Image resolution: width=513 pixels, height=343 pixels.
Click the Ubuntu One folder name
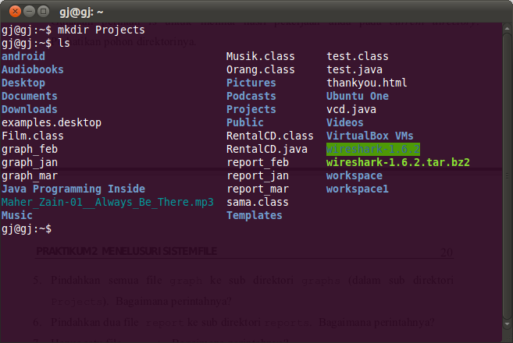click(x=357, y=96)
